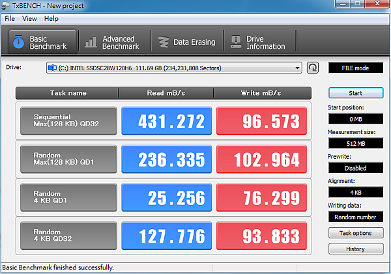Click the Random 4 KB QD32 task button
The height and width of the screenshot is (274, 391).
point(68,236)
